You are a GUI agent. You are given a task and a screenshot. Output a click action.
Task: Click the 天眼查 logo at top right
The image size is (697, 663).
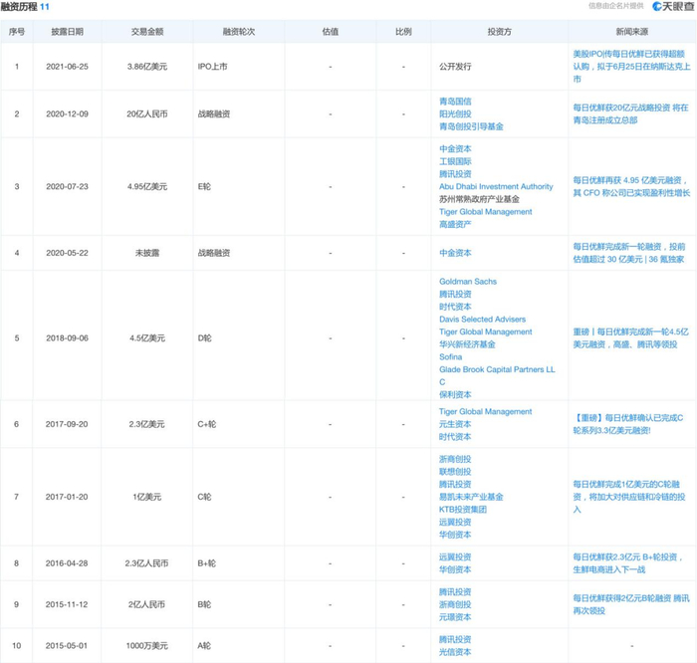pyautogui.click(x=673, y=6)
